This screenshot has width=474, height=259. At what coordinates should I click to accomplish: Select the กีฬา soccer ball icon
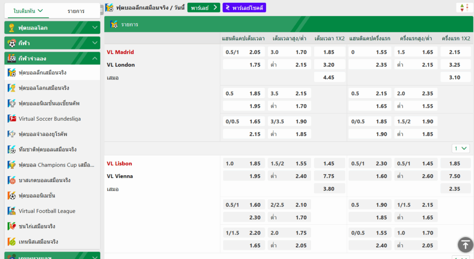[12, 43]
